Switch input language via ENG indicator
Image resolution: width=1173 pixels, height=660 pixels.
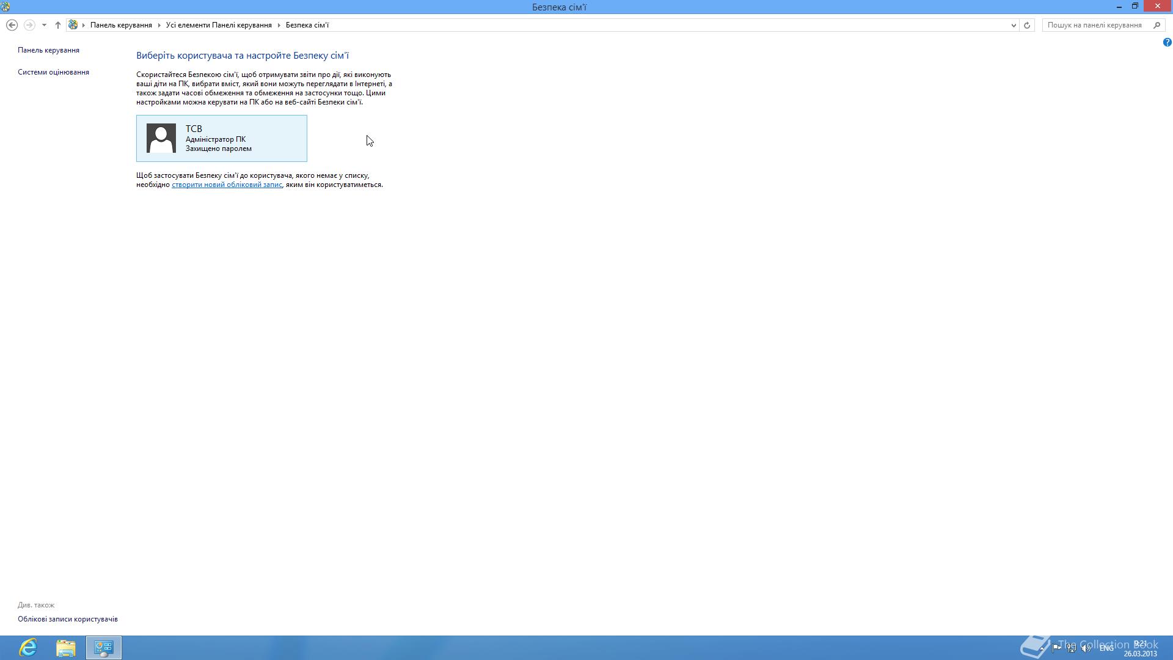[1106, 648]
